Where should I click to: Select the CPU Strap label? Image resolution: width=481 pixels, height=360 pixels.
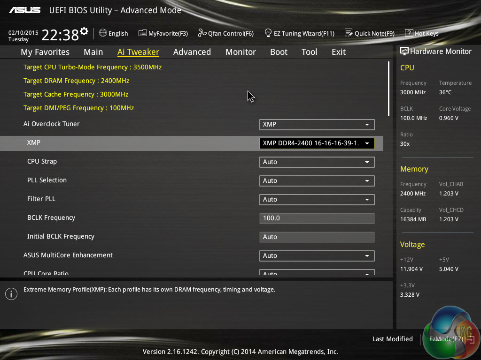(x=42, y=162)
